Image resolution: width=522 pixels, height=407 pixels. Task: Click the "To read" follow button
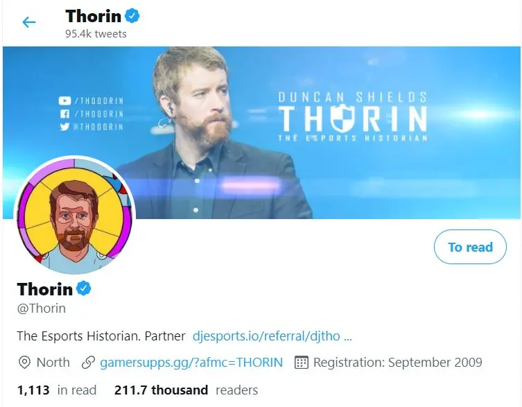point(470,247)
